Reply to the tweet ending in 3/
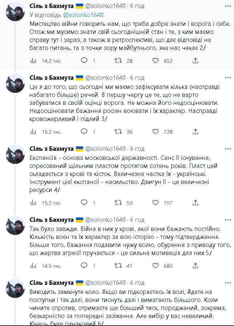The height and width of the screenshot is (326, 234). coord(84,131)
